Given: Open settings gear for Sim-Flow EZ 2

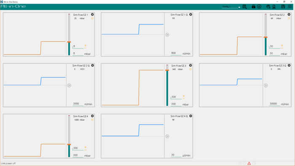Looking at the screenshot, I should [x=289, y=14].
